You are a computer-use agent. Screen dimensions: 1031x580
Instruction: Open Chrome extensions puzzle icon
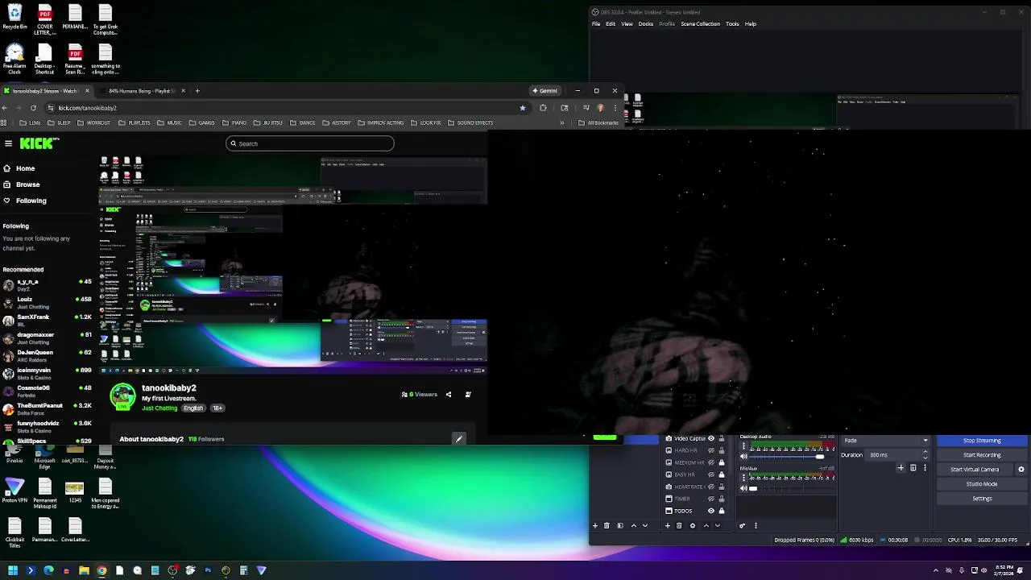543,108
